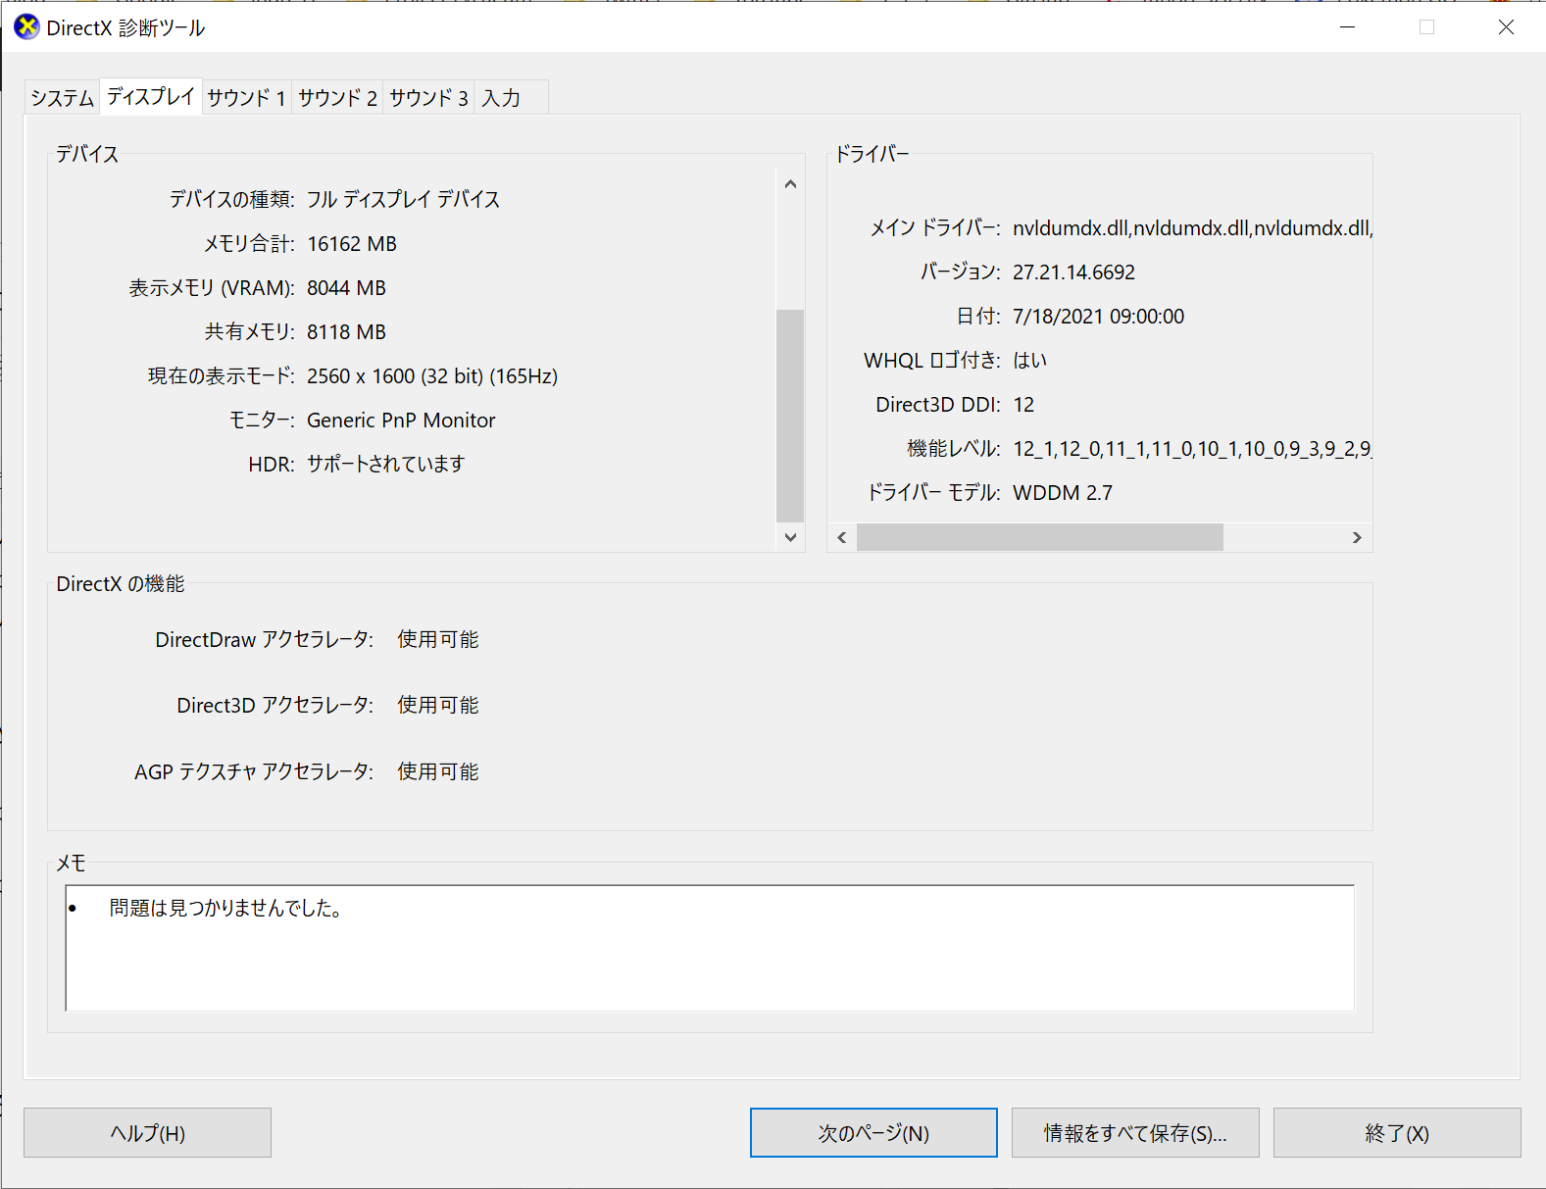
Task: Click the main driver nvldumdx.dll value
Action: click(x=1192, y=228)
